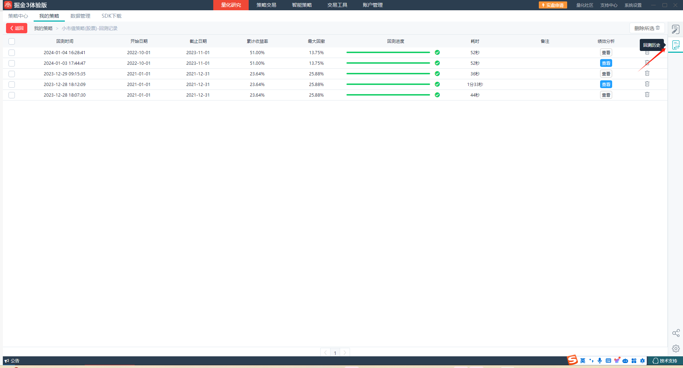Viewport: 683px width, 368px height.
Task: Click the 返回 back button
Action: [x=17, y=28]
